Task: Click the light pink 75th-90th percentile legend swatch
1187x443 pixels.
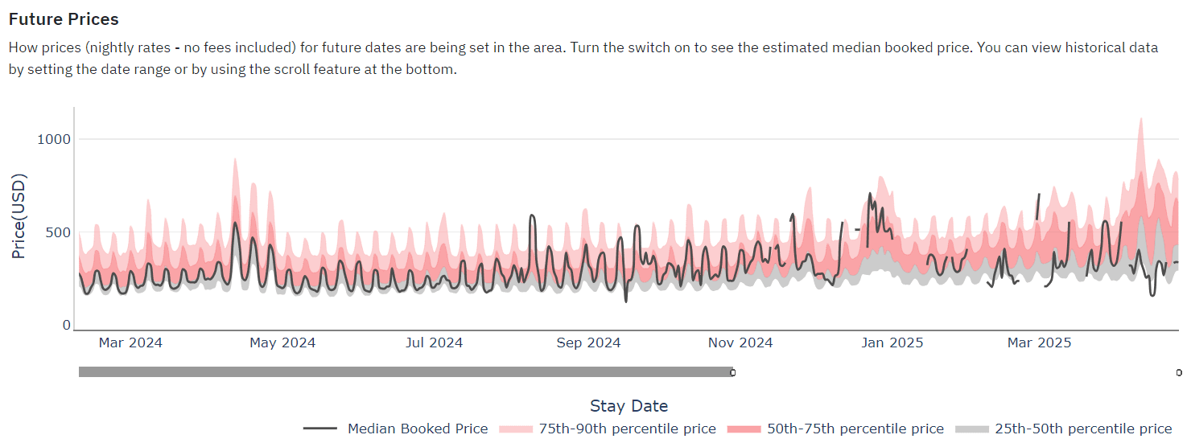Action: [x=516, y=429]
